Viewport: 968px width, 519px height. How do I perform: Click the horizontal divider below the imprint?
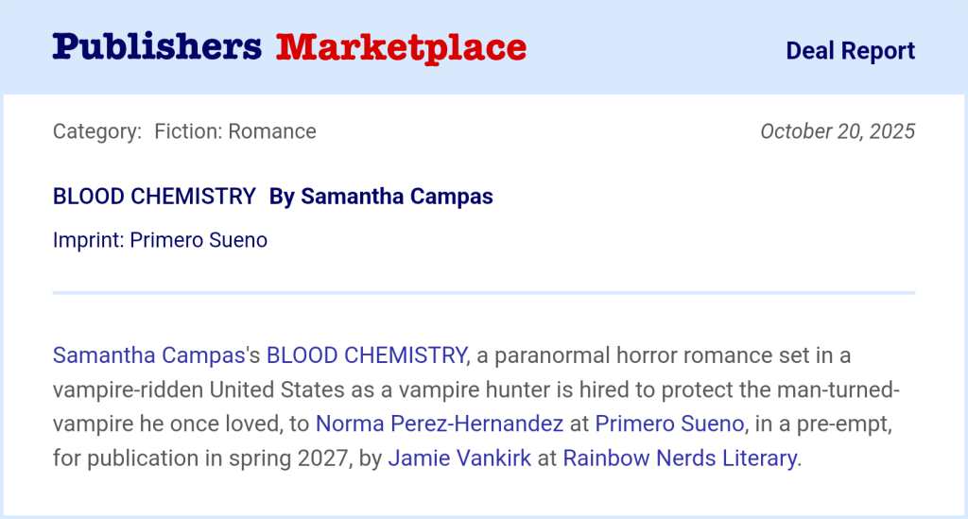click(484, 293)
